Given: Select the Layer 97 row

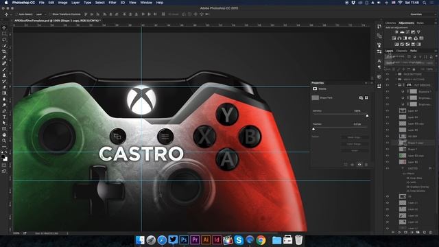Looking at the screenshot, I should click(410, 111).
